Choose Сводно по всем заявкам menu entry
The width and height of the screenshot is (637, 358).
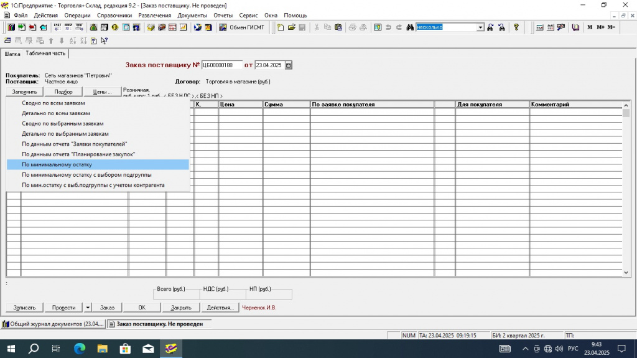coord(98,103)
